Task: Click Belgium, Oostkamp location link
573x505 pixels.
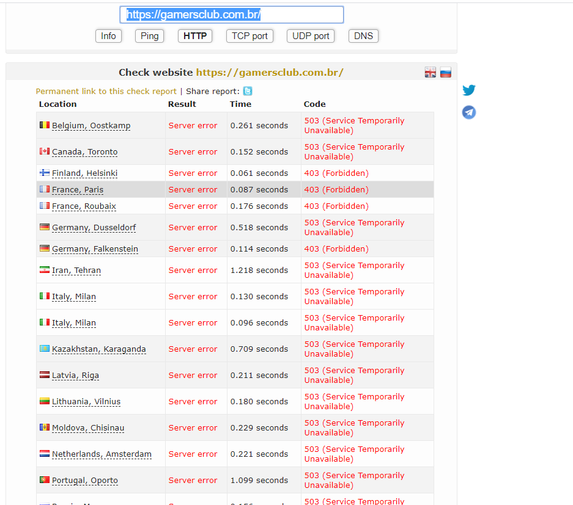Action: coord(91,126)
